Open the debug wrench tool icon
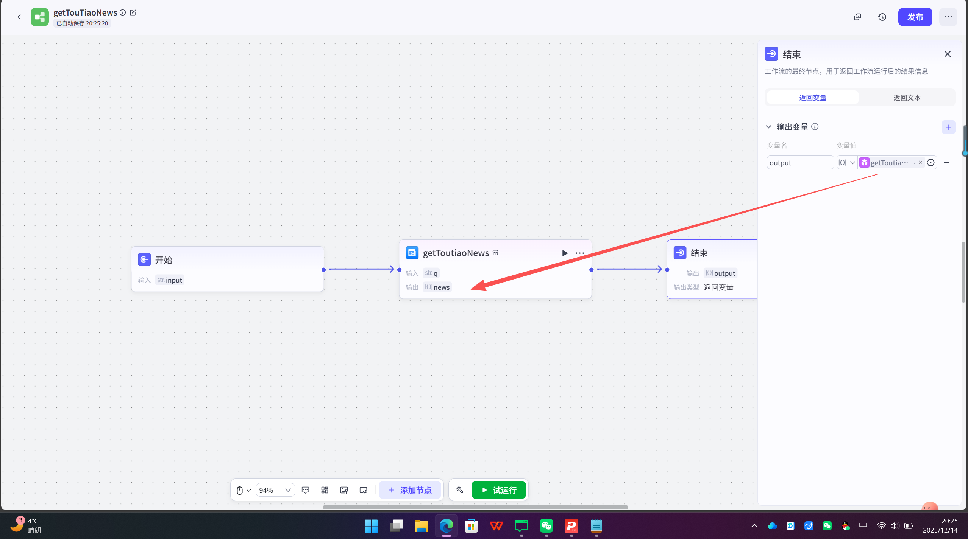Image resolution: width=968 pixels, height=539 pixels. (x=460, y=490)
